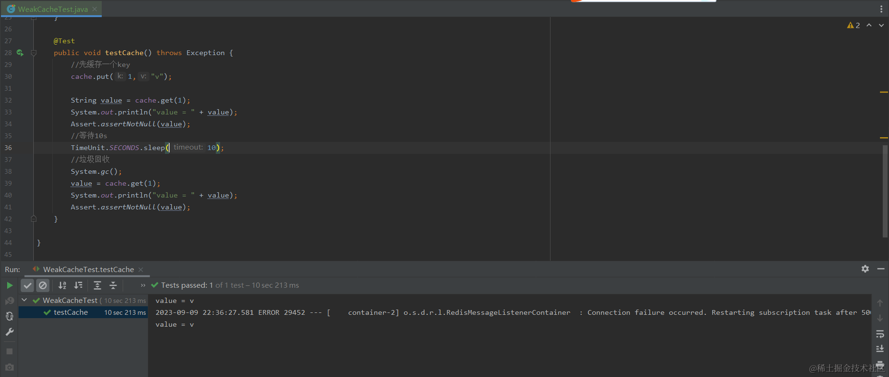Go to previous highlighted warning arrow
Image resolution: width=889 pixels, height=377 pixels.
pos(869,25)
